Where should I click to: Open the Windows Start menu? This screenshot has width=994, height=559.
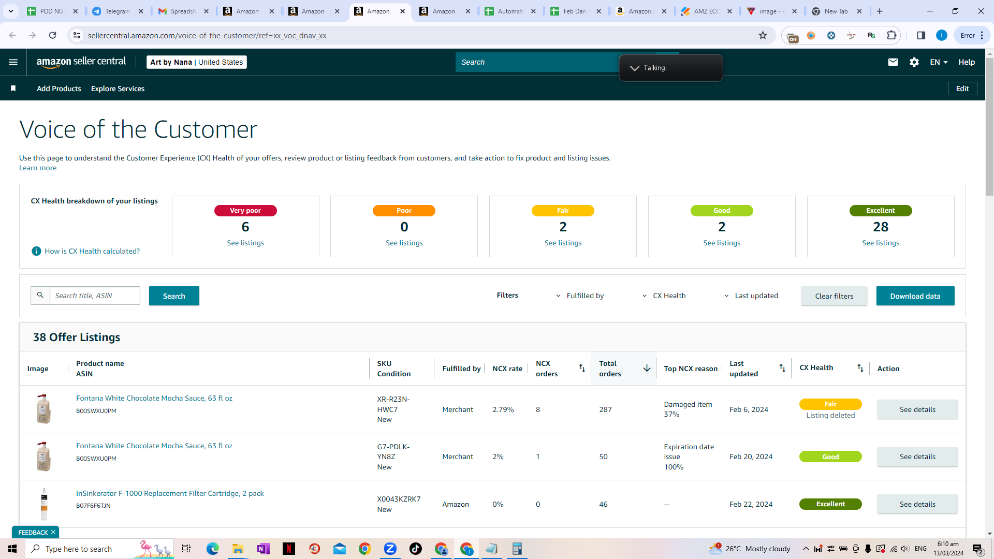[12, 549]
